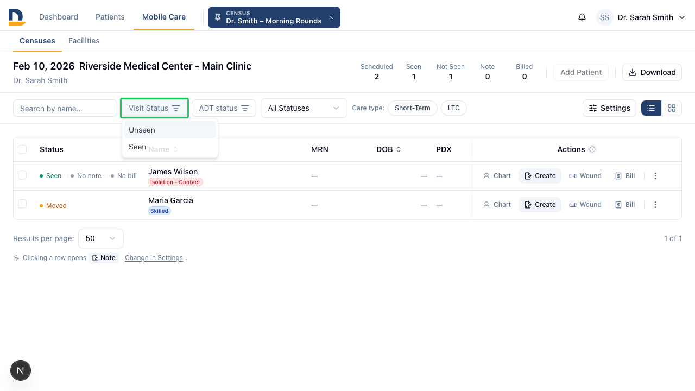Filter by Short-Term care type
The height and width of the screenshot is (391, 695).
point(413,108)
